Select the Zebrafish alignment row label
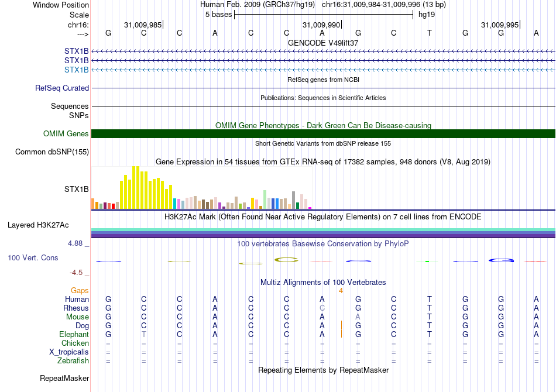The image size is (556, 392). tap(73, 361)
